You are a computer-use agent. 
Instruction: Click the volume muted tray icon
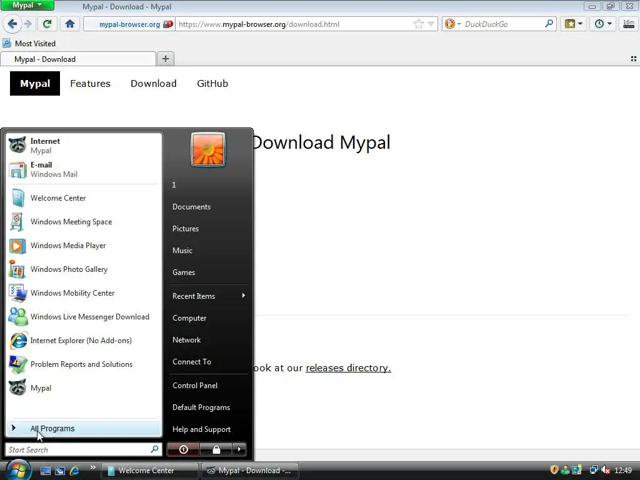pos(606,470)
